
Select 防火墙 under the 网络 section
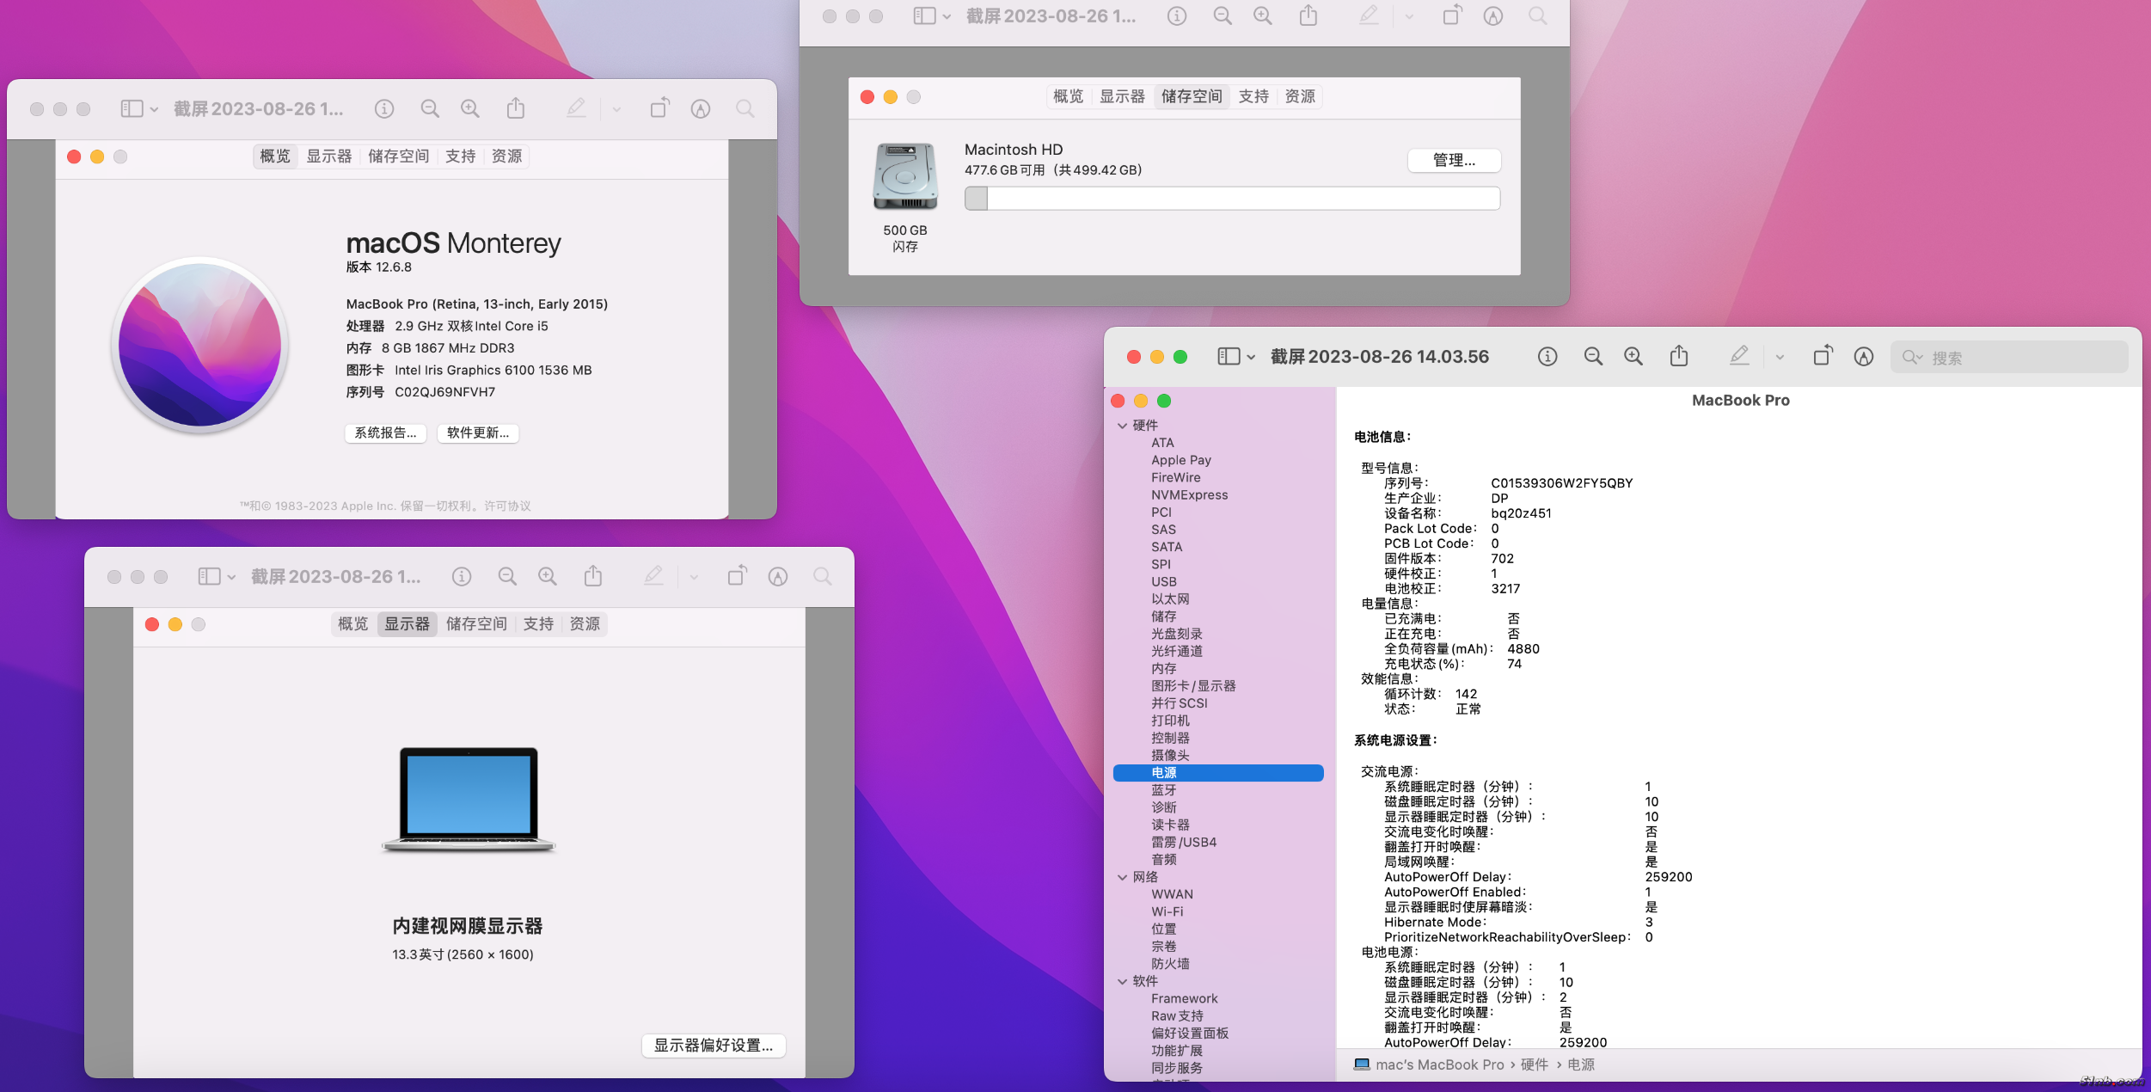click(x=1171, y=964)
